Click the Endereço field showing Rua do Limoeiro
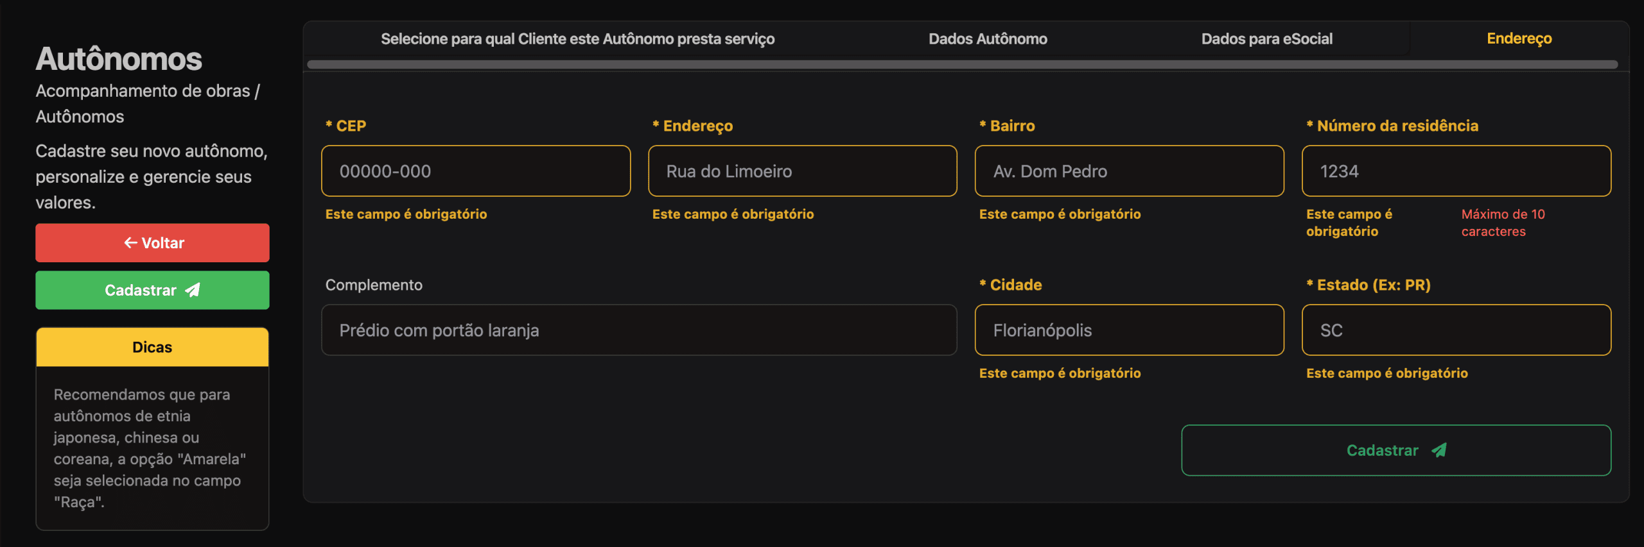This screenshot has height=547, width=1644. click(x=802, y=171)
